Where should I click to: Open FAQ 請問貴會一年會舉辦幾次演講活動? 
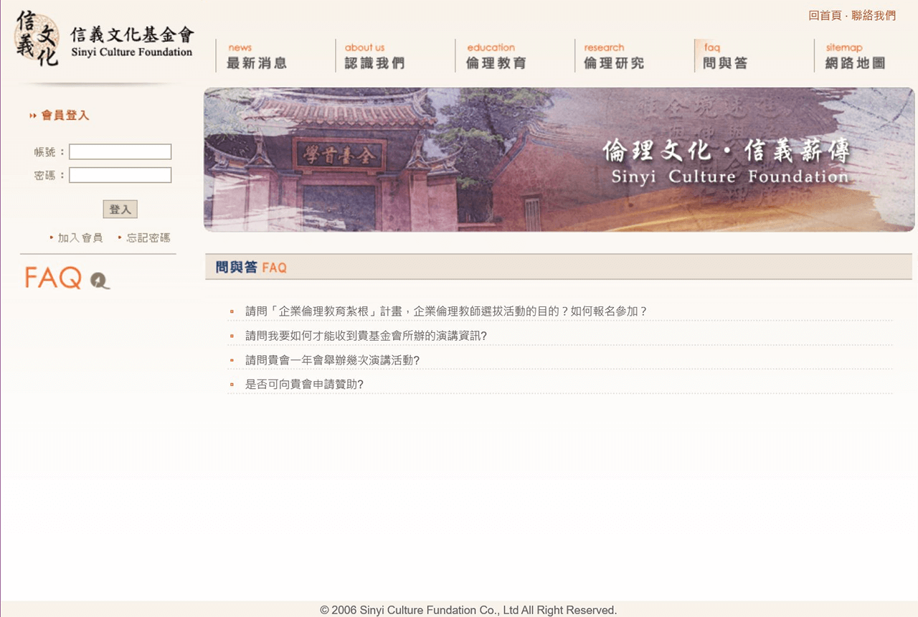click(x=332, y=359)
